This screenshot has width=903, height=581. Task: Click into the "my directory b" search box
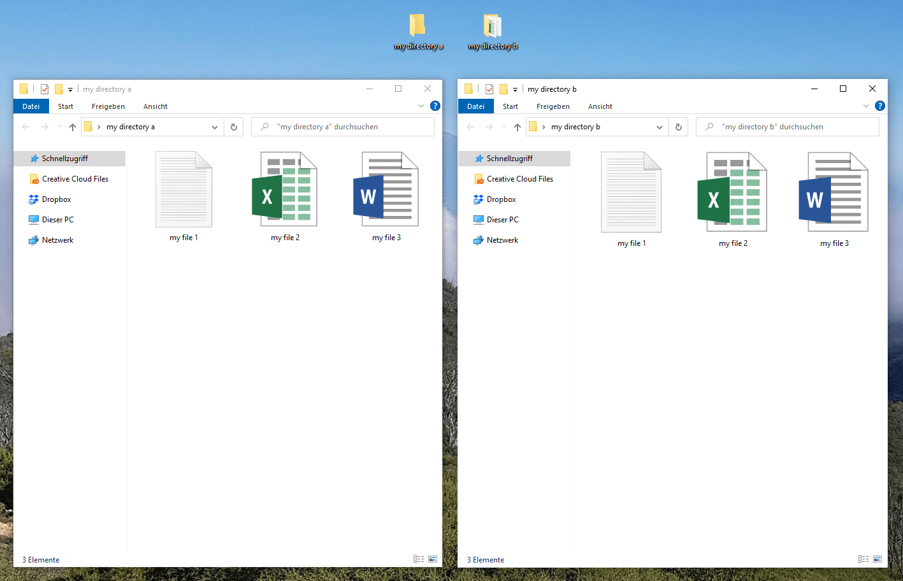(x=786, y=126)
